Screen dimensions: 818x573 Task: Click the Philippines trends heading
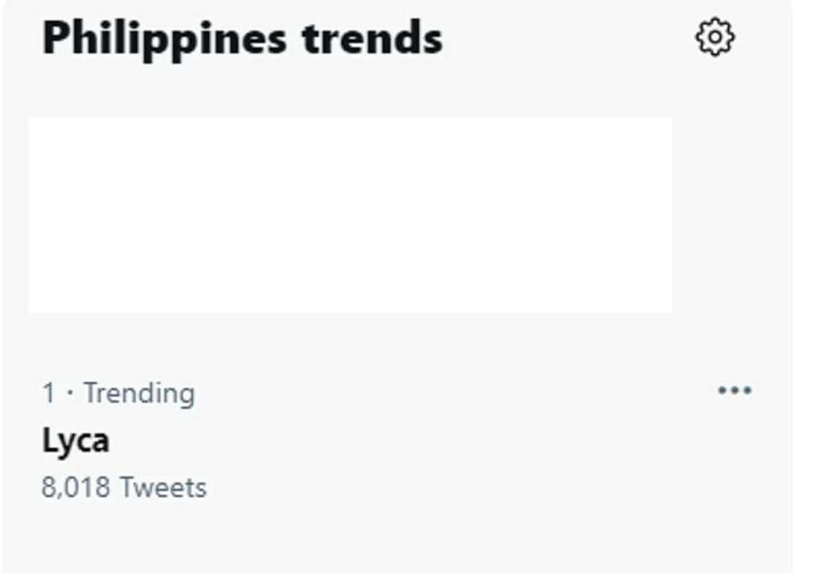tap(242, 38)
